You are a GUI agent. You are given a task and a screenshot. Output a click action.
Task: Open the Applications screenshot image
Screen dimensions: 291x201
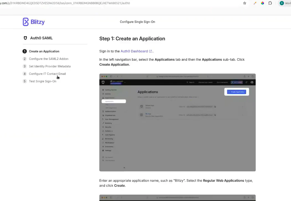tap(177, 123)
